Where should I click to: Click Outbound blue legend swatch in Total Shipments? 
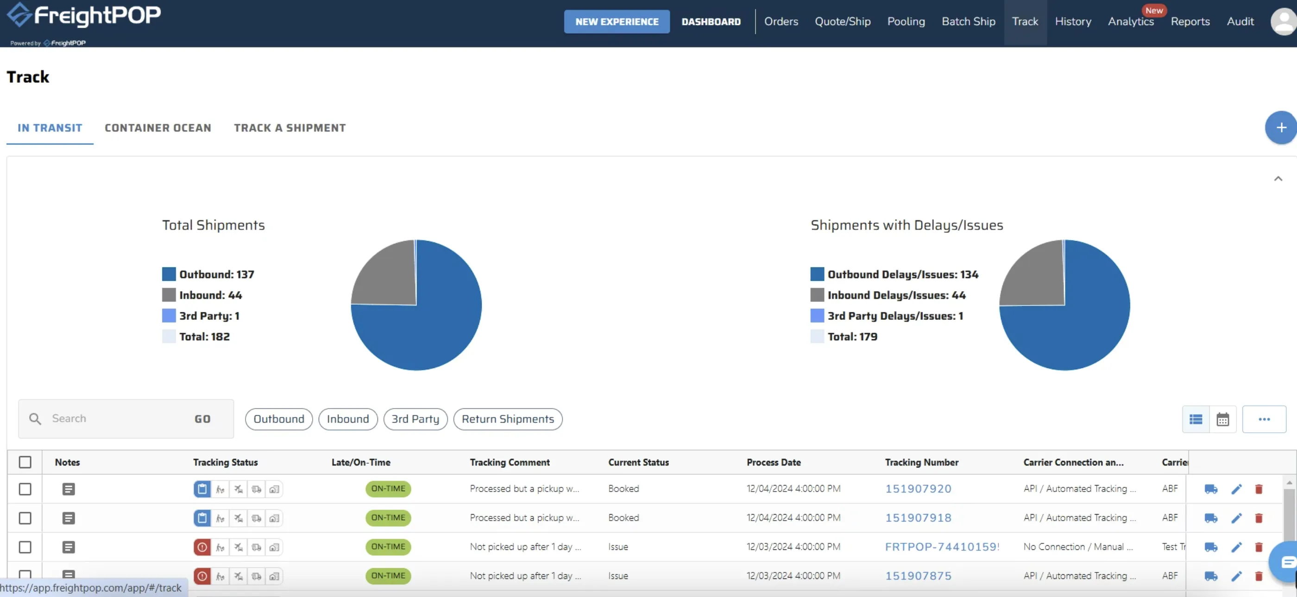(169, 274)
